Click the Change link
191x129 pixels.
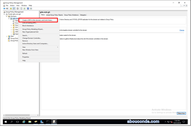click(x=182, y=30)
